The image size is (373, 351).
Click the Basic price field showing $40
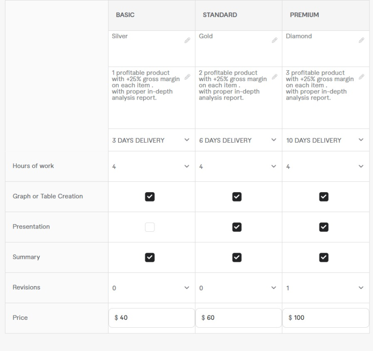tap(151, 318)
